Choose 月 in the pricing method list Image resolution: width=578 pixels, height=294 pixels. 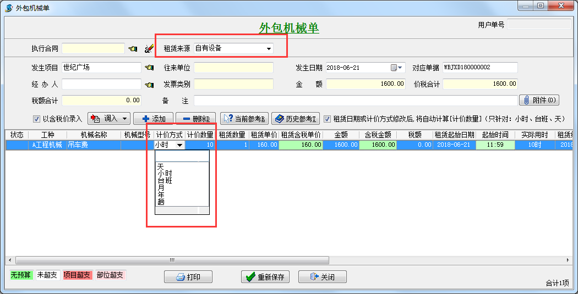pos(160,187)
